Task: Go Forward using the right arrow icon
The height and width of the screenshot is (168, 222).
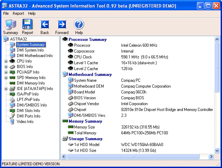Action: pyautogui.click(x=62, y=24)
